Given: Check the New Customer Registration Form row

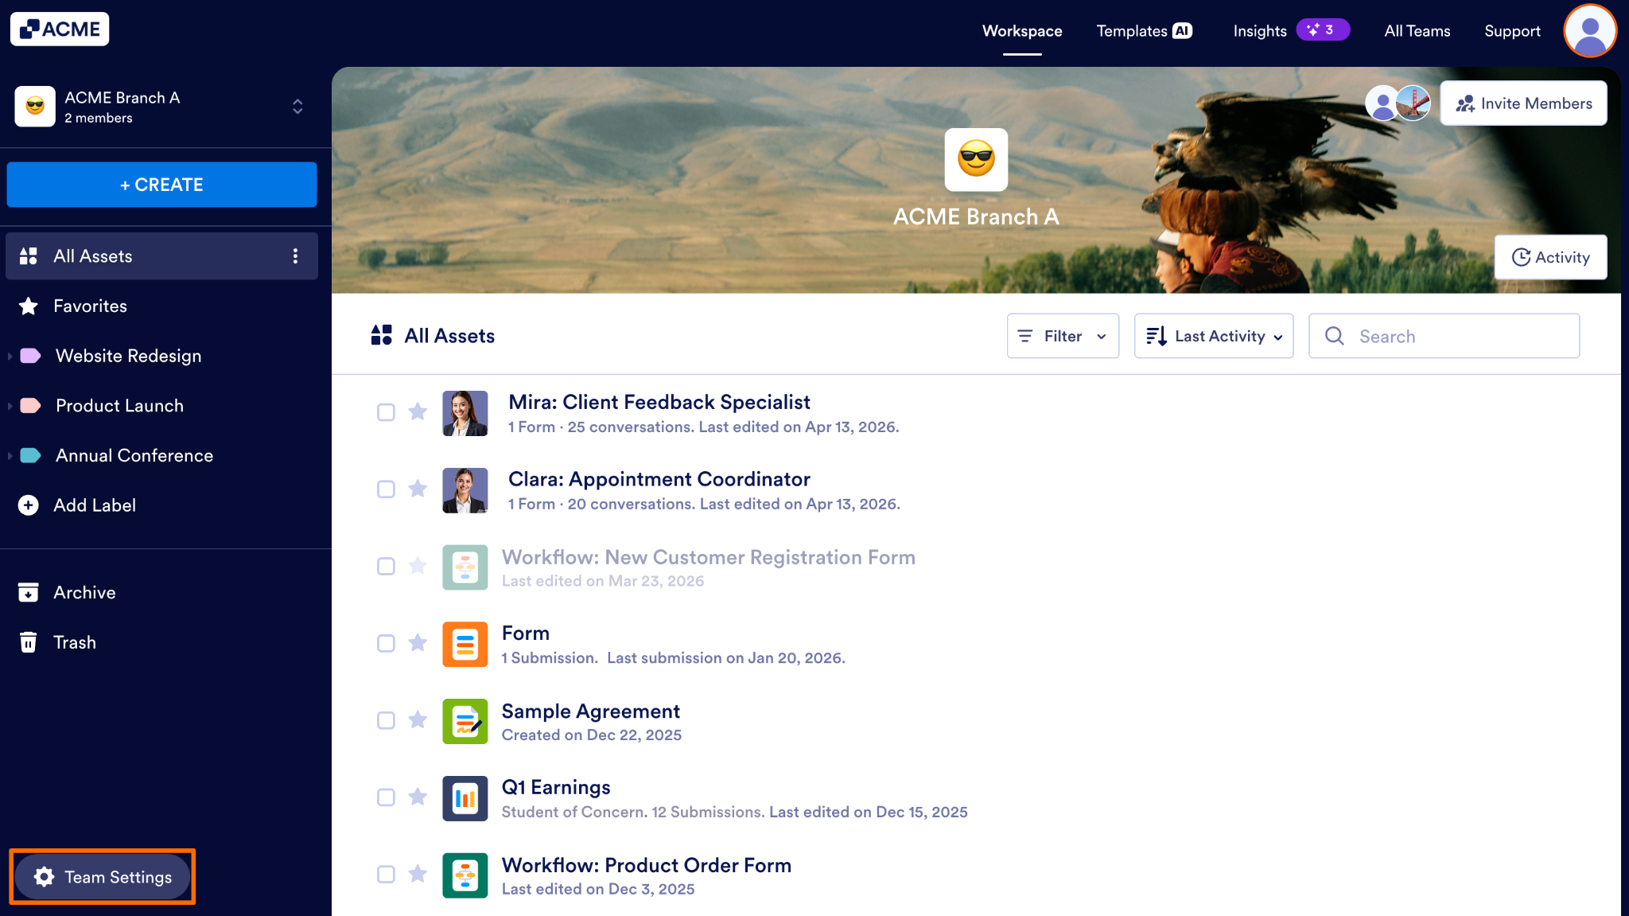Looking at the screenshot, I should (386, 567).
